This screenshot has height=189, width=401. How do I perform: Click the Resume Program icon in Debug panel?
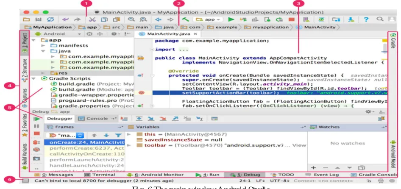37,119
